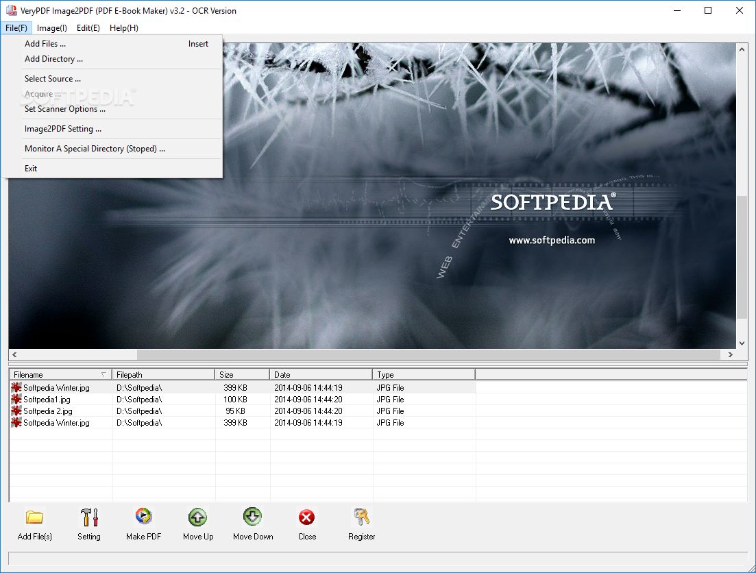Screen dimensions: 756x573
Task: Click the Make PDF icon
Action: 144,516
